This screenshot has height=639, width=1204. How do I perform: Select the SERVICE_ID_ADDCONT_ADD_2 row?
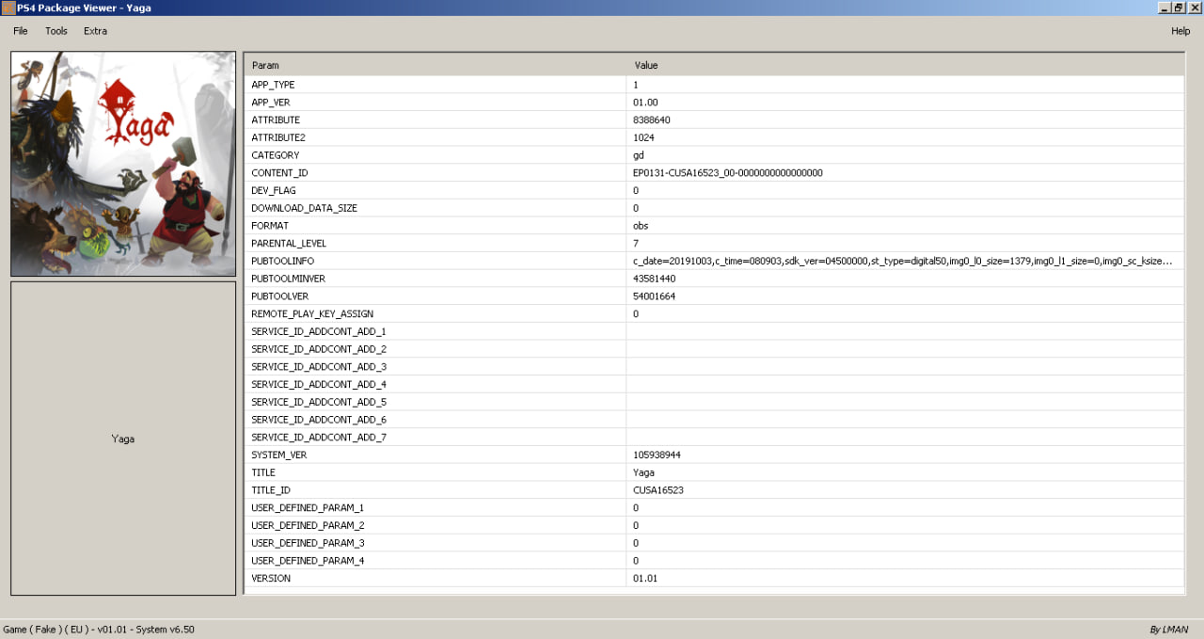coord(715,349)
